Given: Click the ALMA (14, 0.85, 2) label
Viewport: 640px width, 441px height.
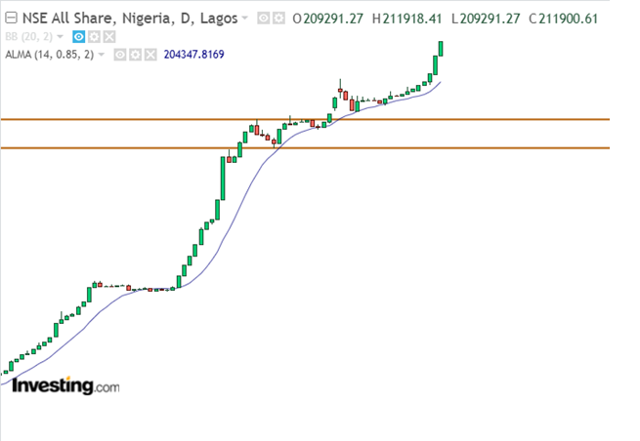Looking at the screenshot, I should click(48, 54).
